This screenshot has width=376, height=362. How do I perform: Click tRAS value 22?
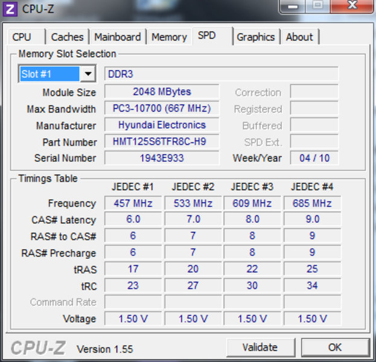point(252,269)
